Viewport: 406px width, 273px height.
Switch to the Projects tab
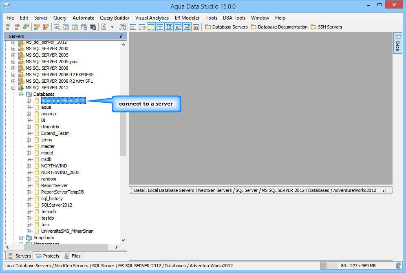coord(48,256)
